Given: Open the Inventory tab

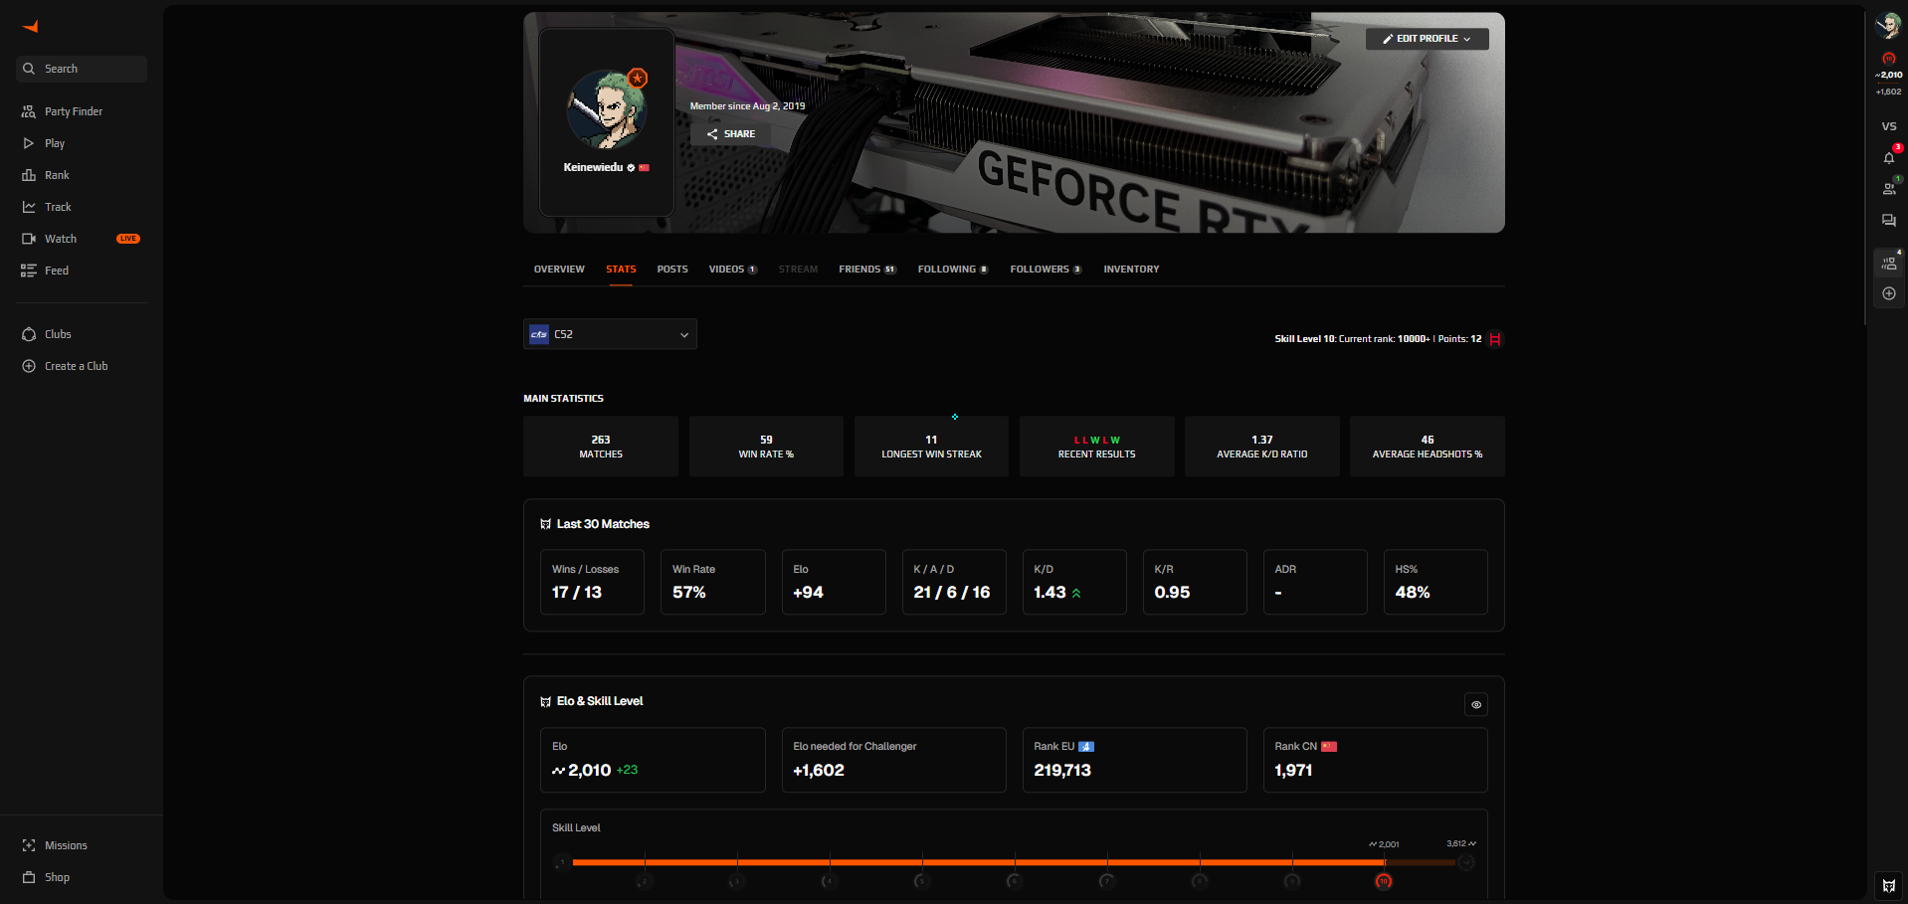Looking at the screenshot, I should click(1131, 270).
